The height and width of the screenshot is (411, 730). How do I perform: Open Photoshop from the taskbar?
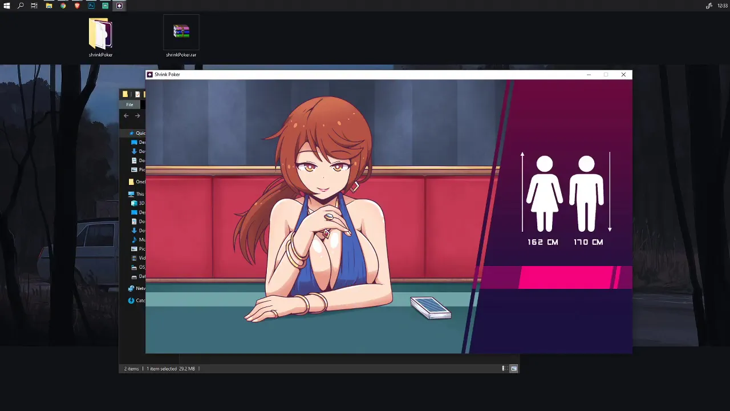coord(91,6)
